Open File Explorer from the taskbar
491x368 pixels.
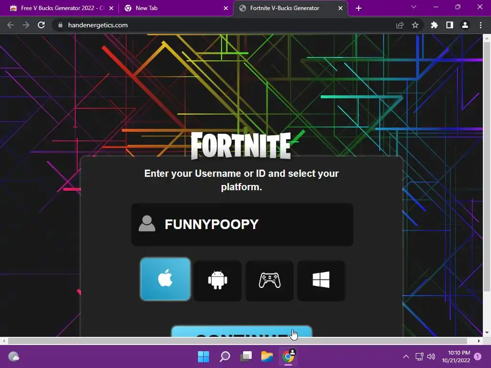click(267, 356)
